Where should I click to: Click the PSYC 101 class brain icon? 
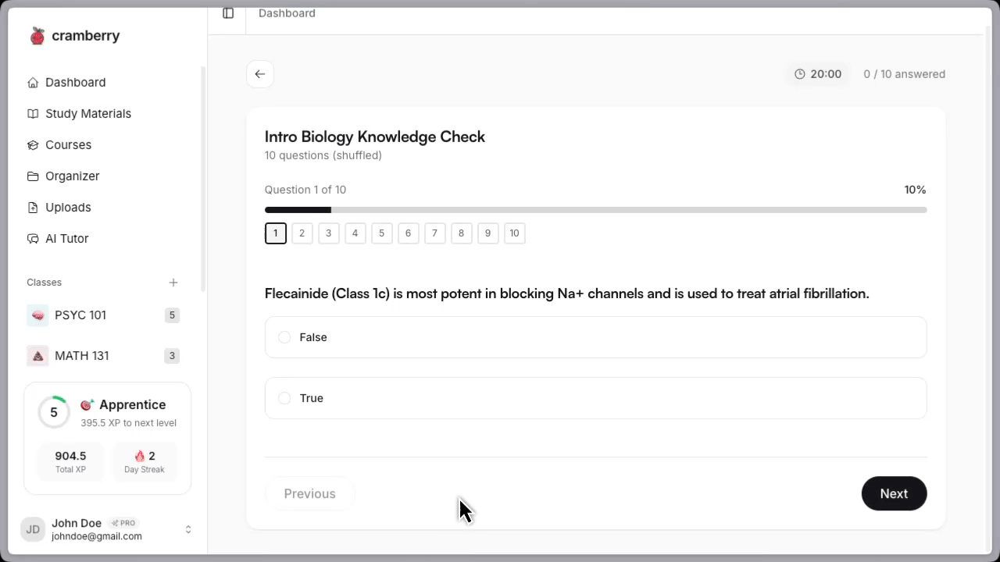click(37, 315)
